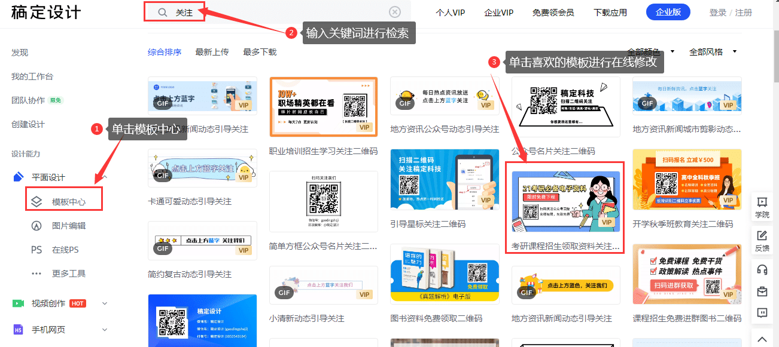Open 团队协作 in the sidebar
This screenshot has height=347, width=779.
point(28,100)
